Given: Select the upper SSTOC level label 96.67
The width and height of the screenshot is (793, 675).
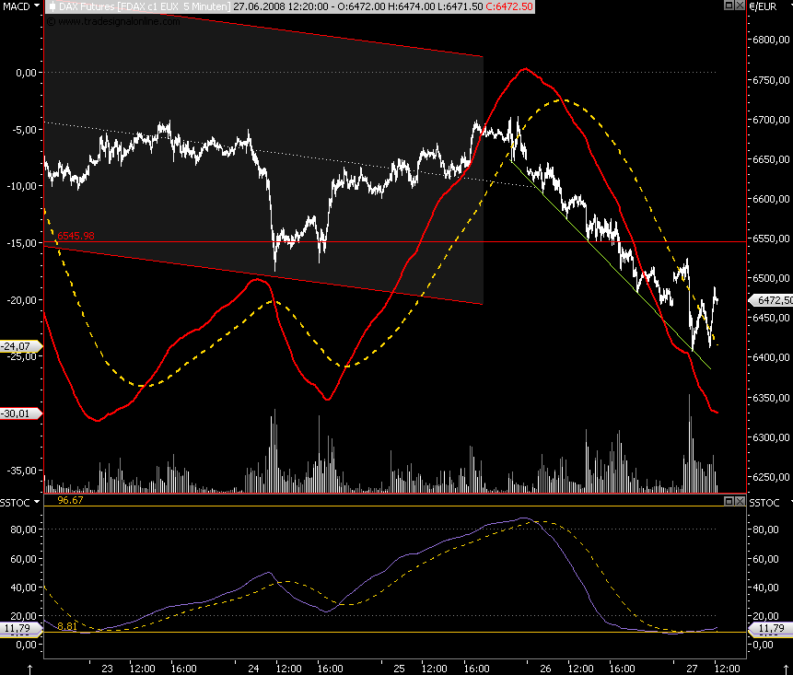Looking at the screenshot, I should [x=70, y=500].
